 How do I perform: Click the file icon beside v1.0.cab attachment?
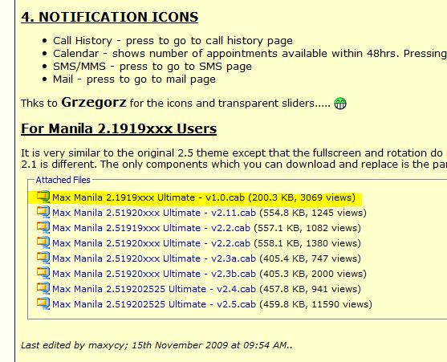click(43, 197)
